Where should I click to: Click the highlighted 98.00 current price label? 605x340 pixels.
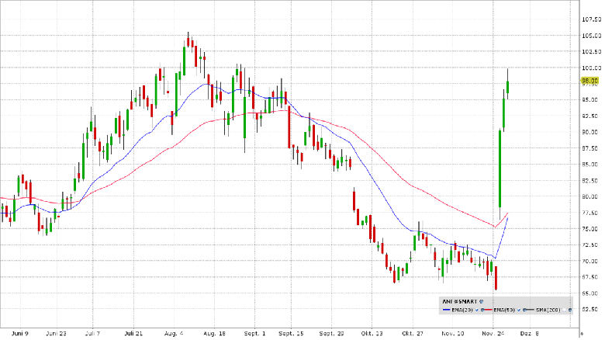[590, 81]
